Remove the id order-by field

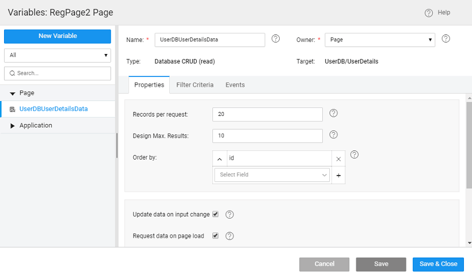pos(338,158)
